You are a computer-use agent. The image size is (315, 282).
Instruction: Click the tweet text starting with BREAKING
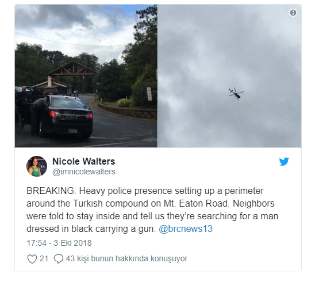(152, 210)
